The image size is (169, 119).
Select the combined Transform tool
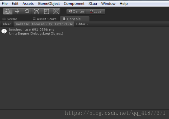pyautogui.click(x=56, y=11)
